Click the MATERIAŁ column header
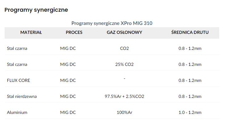238x129 pixels. point(31,32)
